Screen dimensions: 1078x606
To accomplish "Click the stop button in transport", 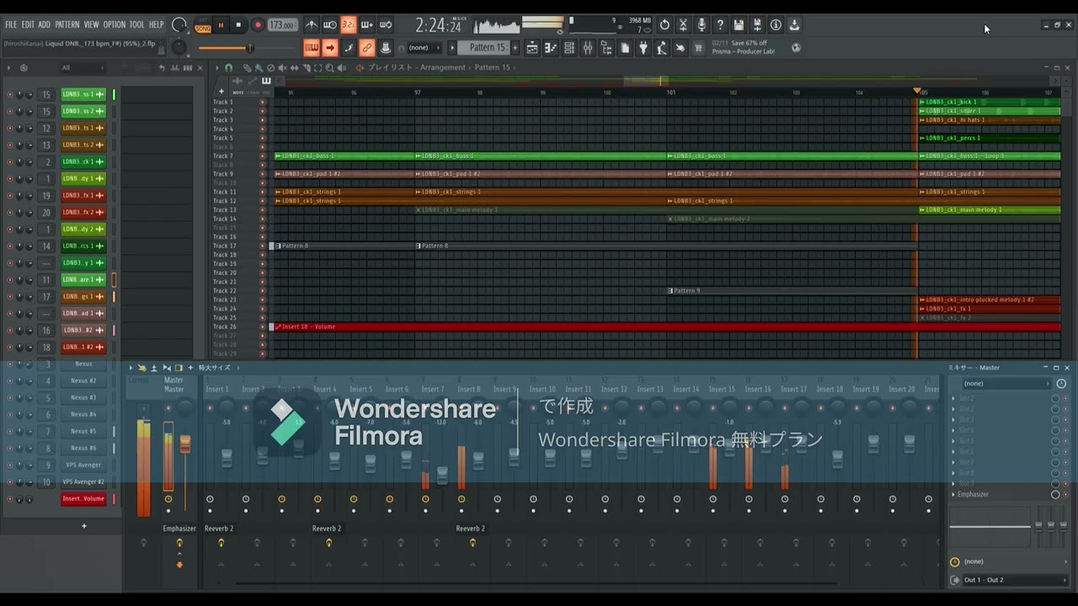I will [x=238, y=24].
